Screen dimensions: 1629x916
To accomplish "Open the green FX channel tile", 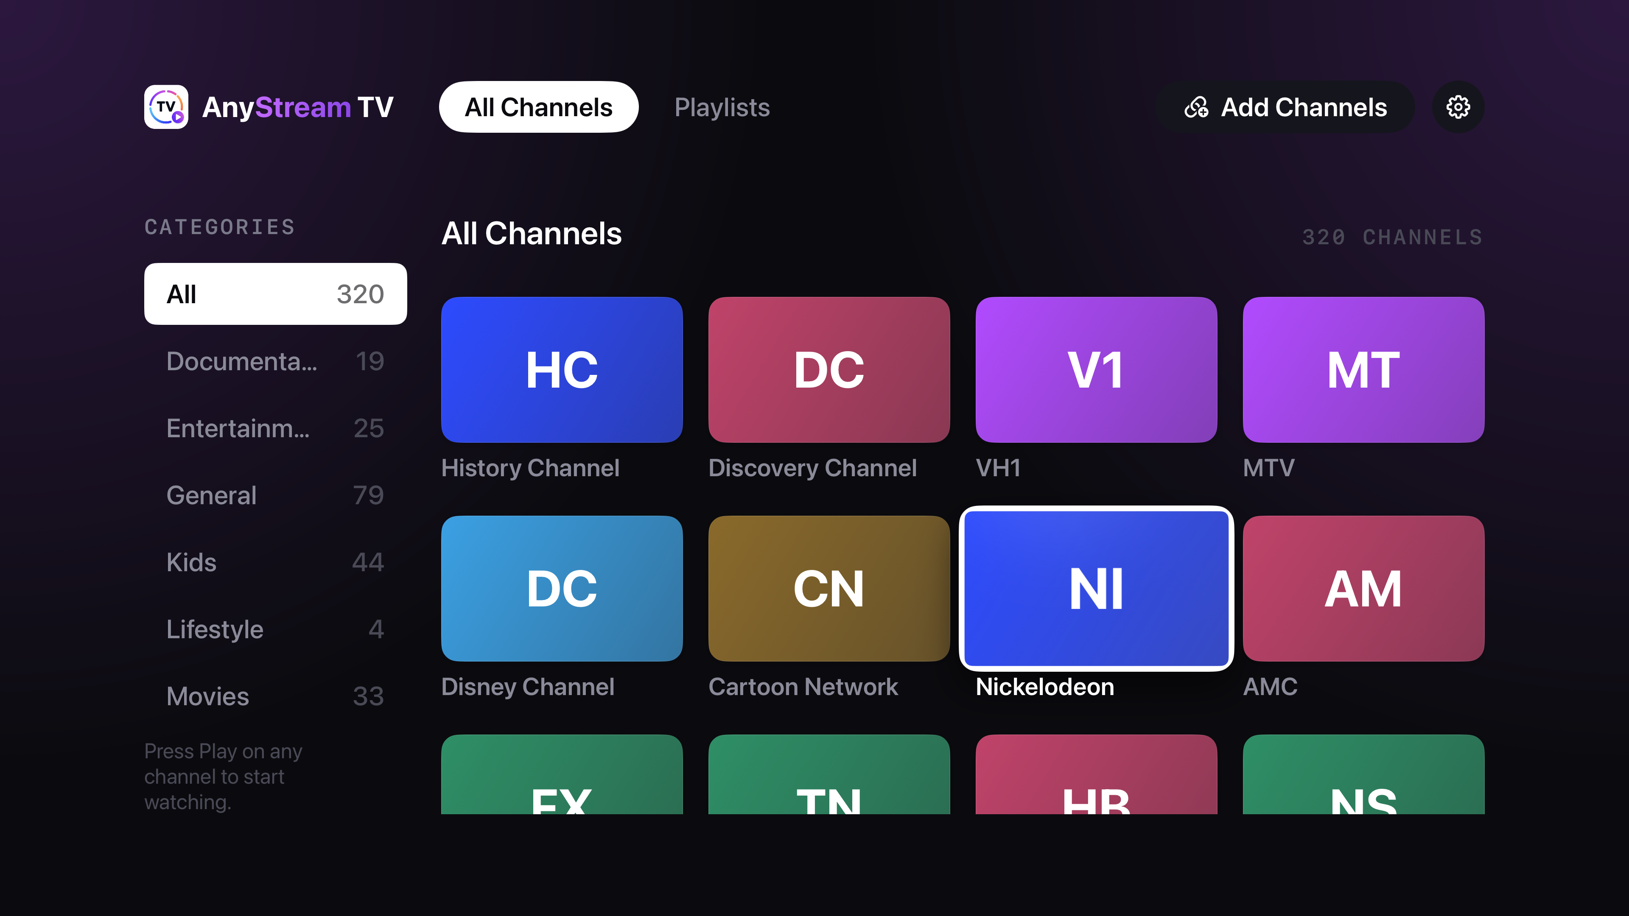I will click(x=562, y=774).
